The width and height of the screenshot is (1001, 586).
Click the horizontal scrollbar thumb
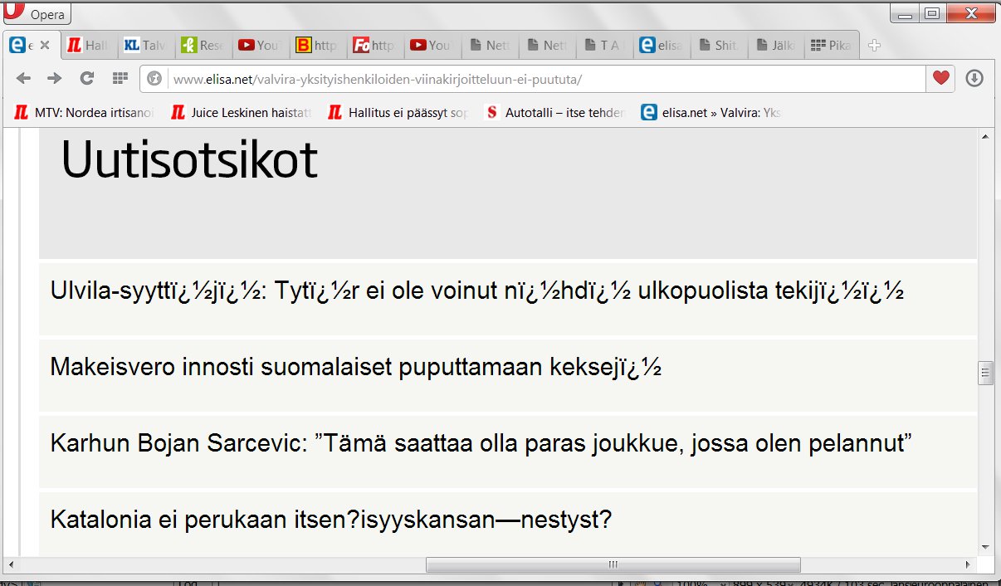click(613, 565)
